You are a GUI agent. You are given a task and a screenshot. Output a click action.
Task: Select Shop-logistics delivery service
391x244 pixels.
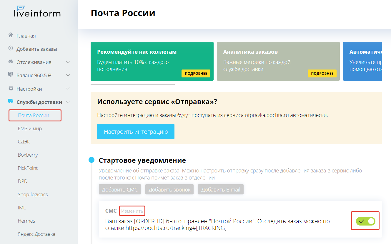33,194
